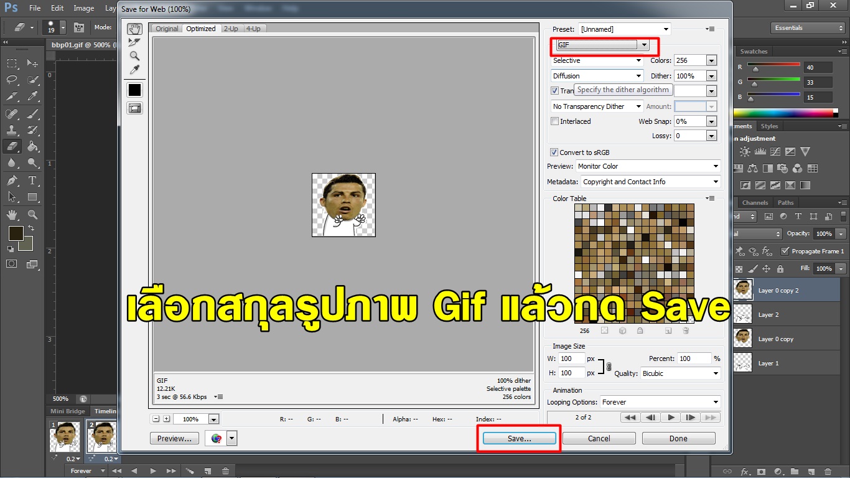850x478 pixels.
Task: Switch to the 4-Up preview tab
Action: [253, 29]
